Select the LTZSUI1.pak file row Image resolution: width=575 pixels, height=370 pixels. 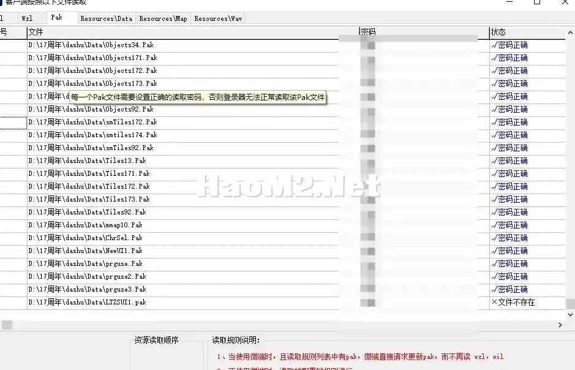pyautogui.click(x=282, y=302)
